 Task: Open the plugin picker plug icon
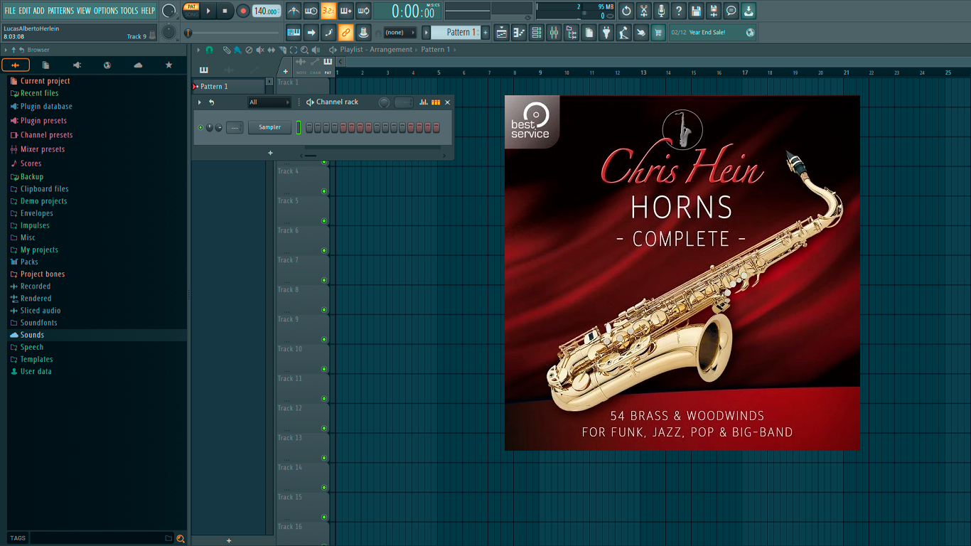(x=606, y=32)
